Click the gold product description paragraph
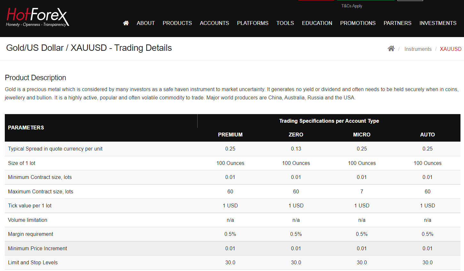The image size is (464, 271). click(x=232, y=93)
